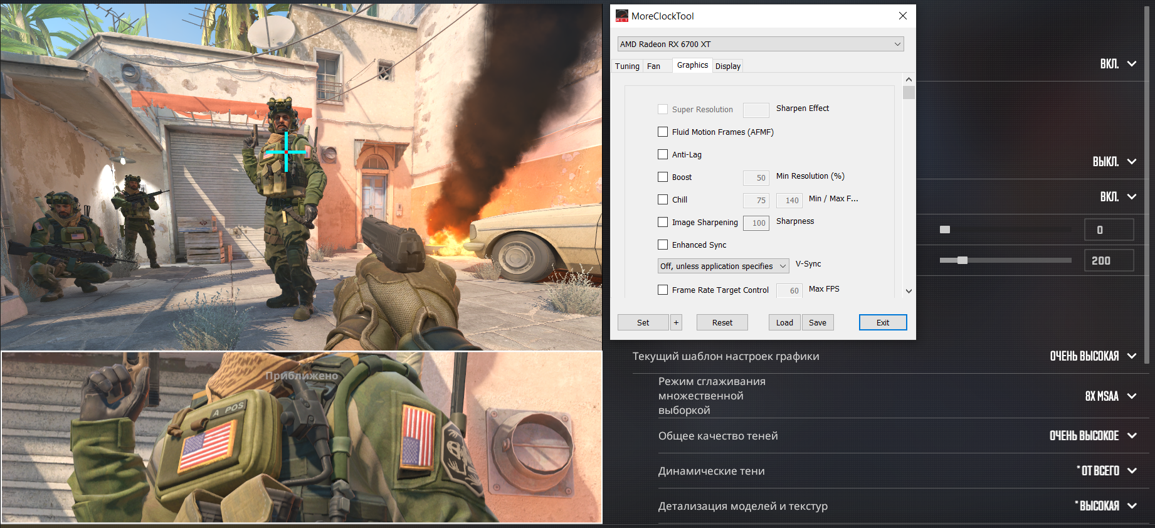The width and height of the screenshot is (1155, 528).
Task: Enable Fluid Motion Frames (AFMF) checkbox
Action: [x=663, y=132]
